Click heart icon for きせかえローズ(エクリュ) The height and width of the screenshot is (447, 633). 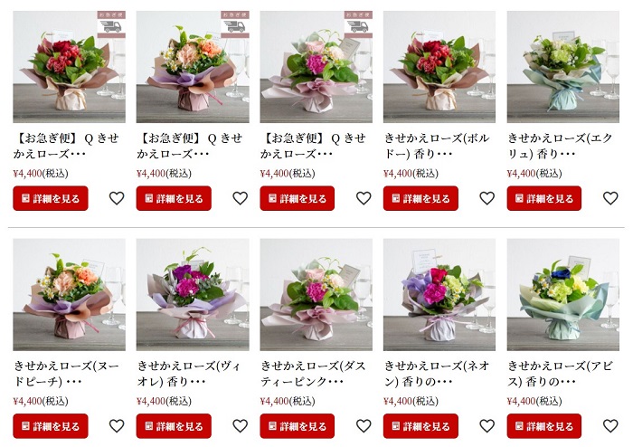610,198
